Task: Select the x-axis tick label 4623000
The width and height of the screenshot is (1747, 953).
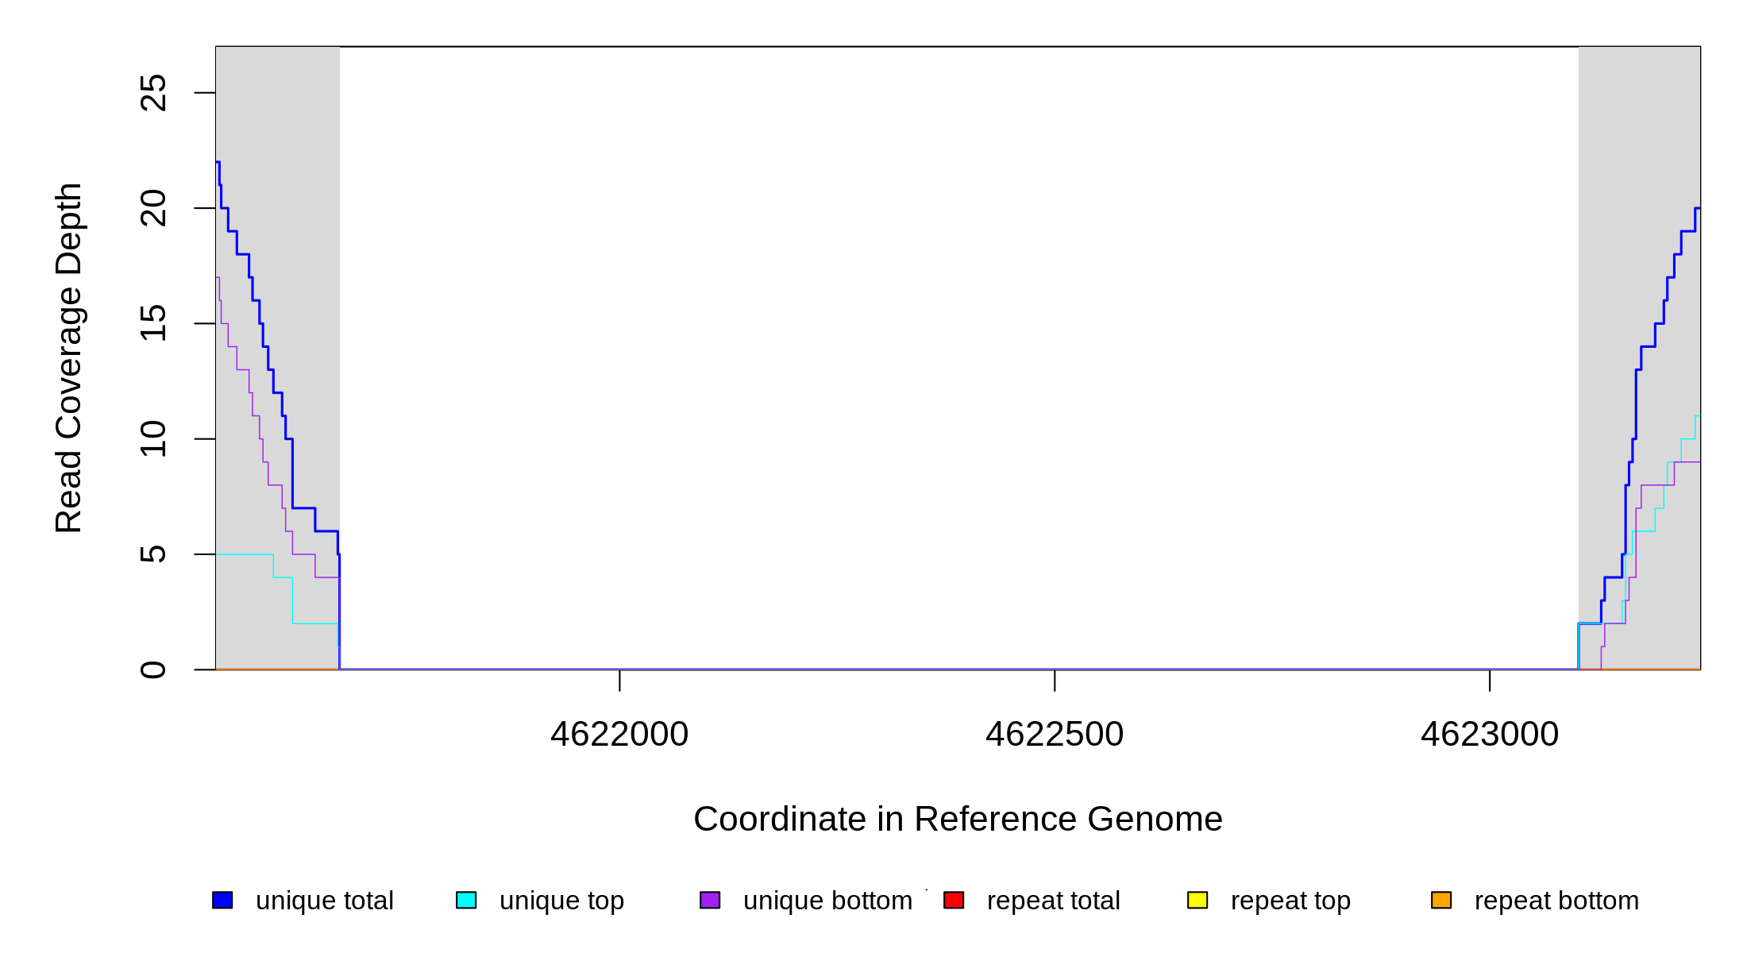Action: (x=1490, y=735)
